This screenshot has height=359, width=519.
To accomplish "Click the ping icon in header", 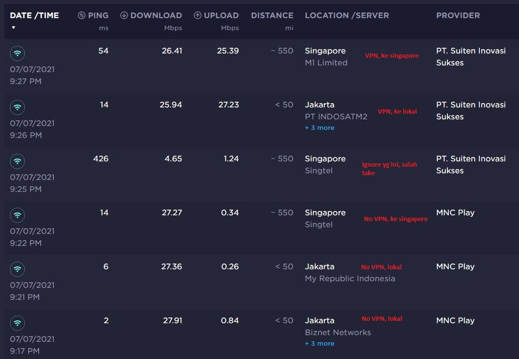I will [82, 15].
